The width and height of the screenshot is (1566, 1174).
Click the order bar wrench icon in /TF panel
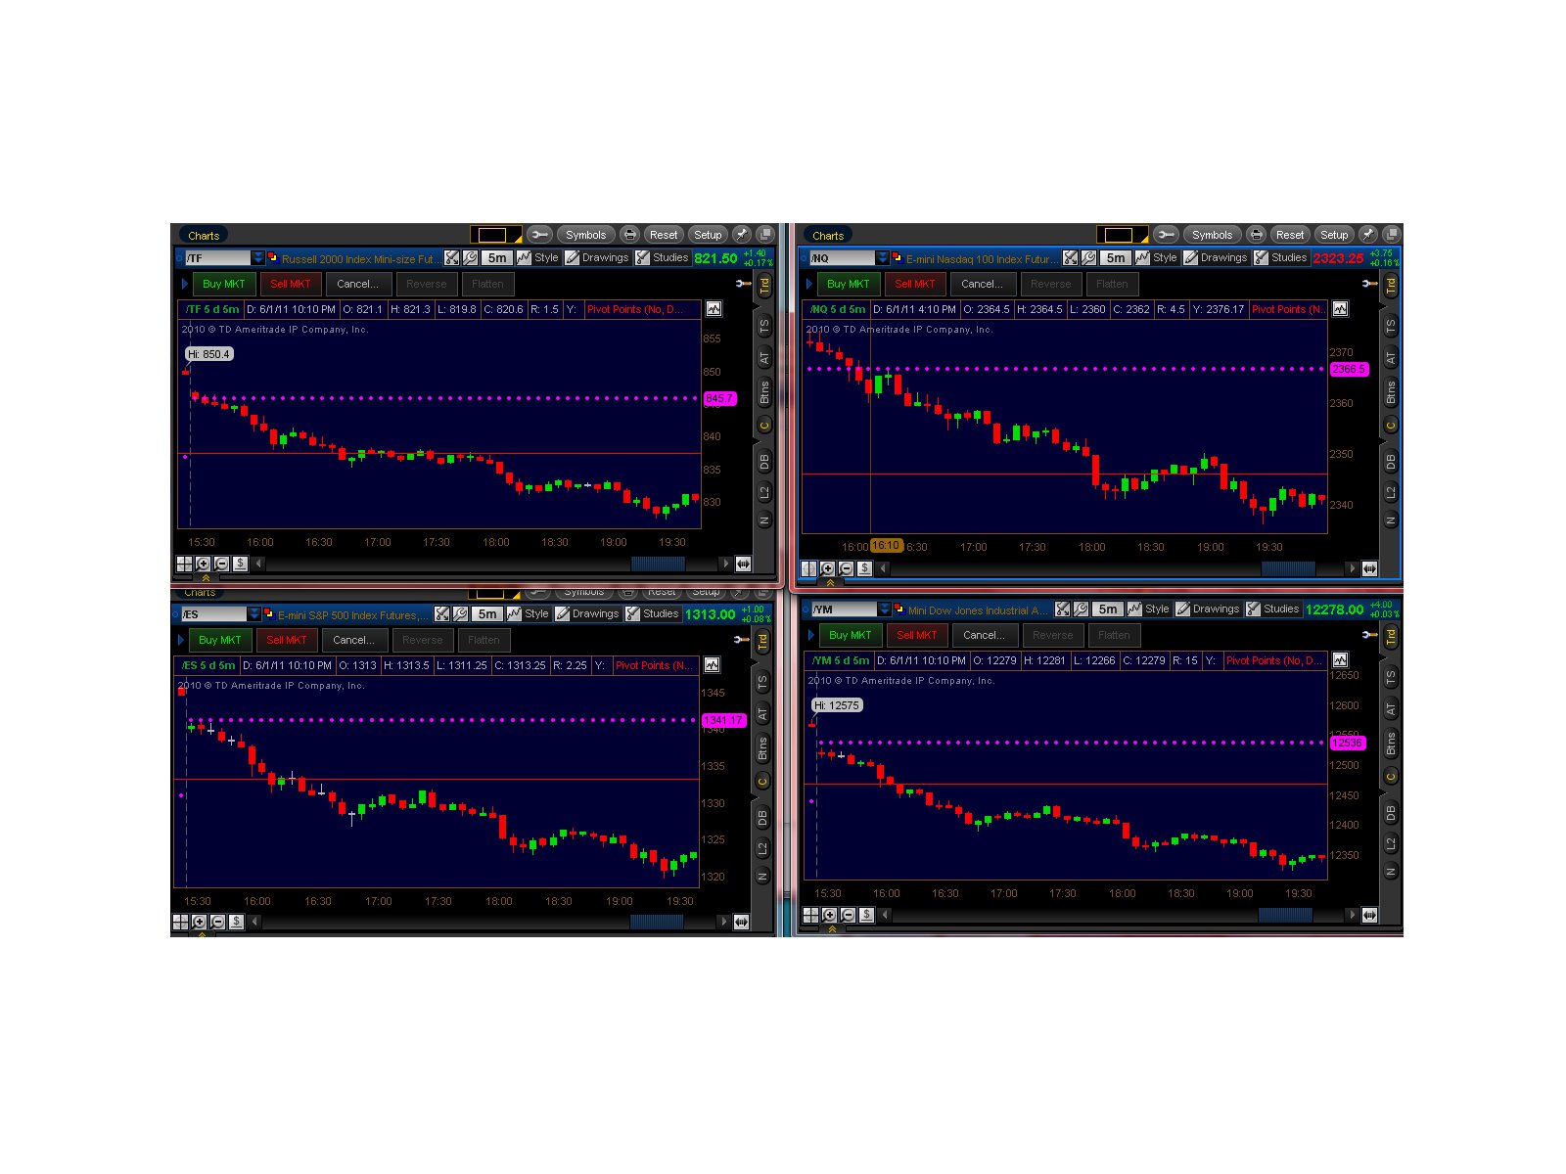[x=744, y=284]
